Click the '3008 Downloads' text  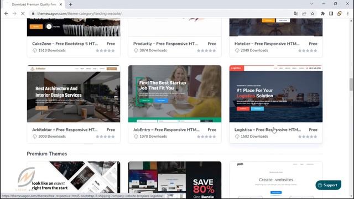(52, 137)
